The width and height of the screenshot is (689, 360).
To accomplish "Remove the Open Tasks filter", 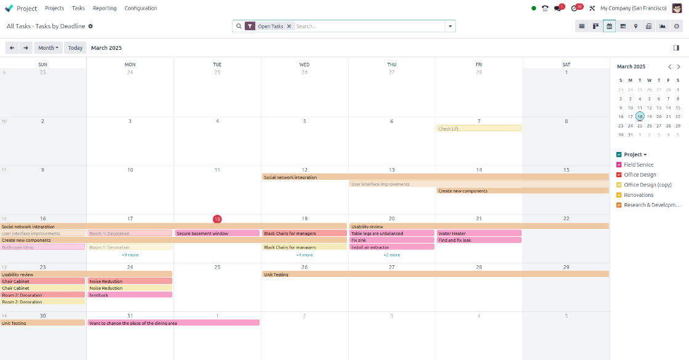I will click(x=289, y=26).
